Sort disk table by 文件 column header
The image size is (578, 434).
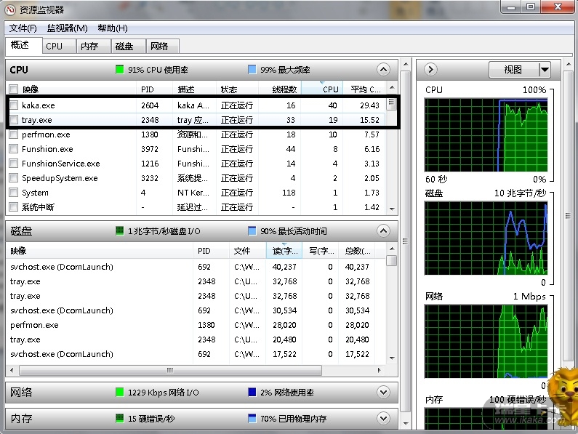[247, 251]
